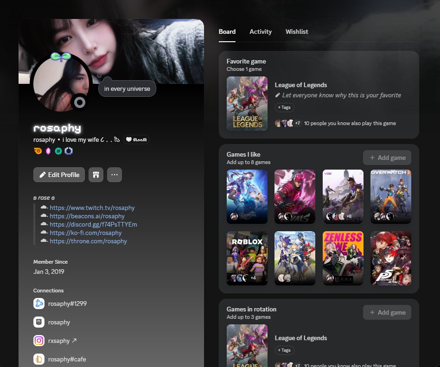
Task: Open the Wishlist tab
Action: click(x=297, y=32)
